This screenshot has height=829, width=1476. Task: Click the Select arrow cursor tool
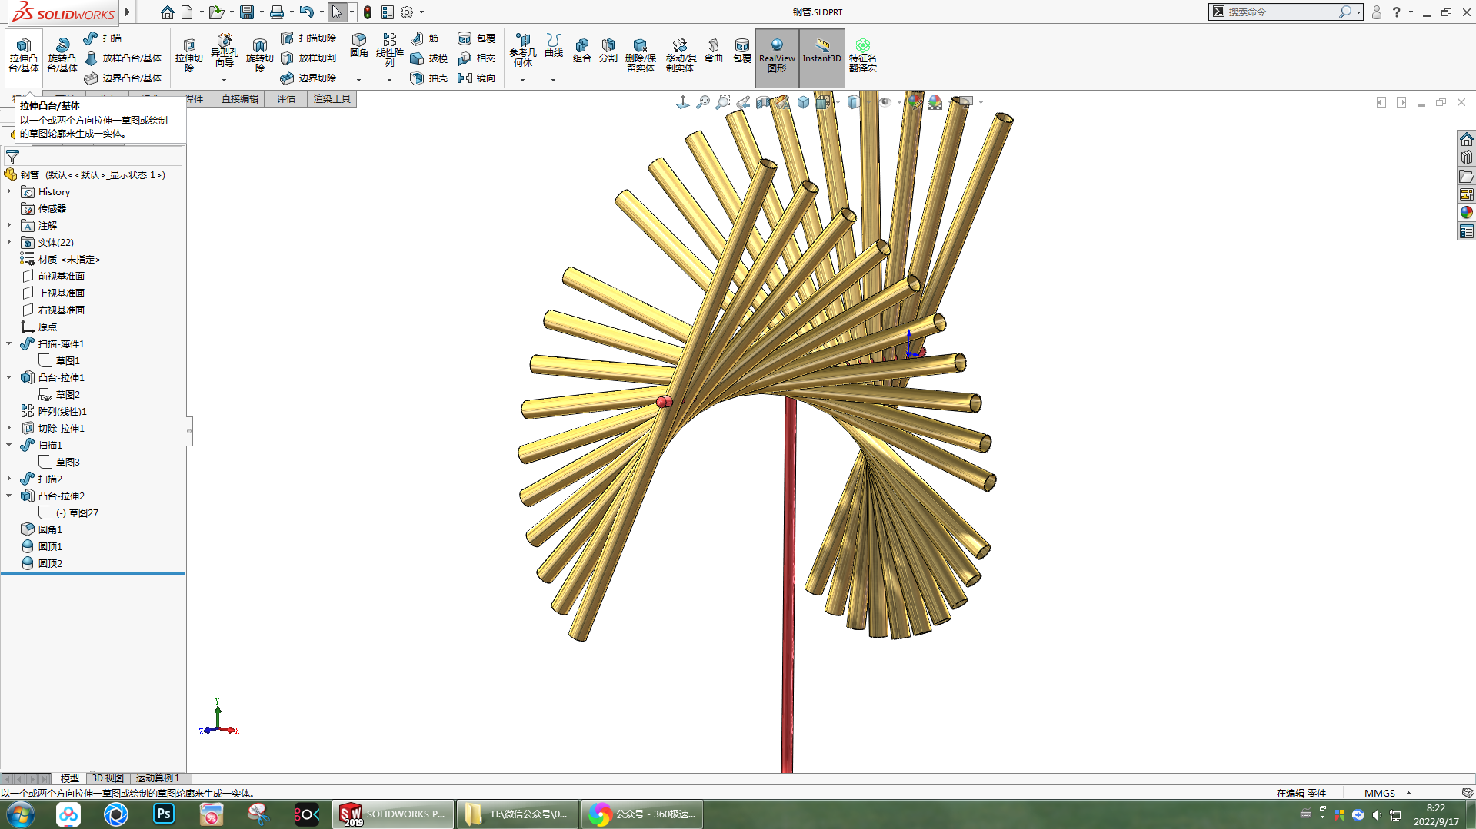(336, 12)
